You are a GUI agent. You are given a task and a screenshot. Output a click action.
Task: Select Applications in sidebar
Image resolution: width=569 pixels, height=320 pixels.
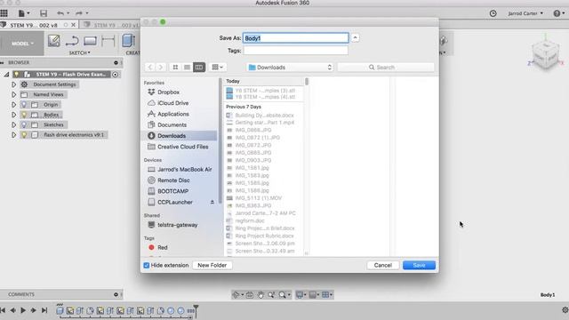[173, 114]
